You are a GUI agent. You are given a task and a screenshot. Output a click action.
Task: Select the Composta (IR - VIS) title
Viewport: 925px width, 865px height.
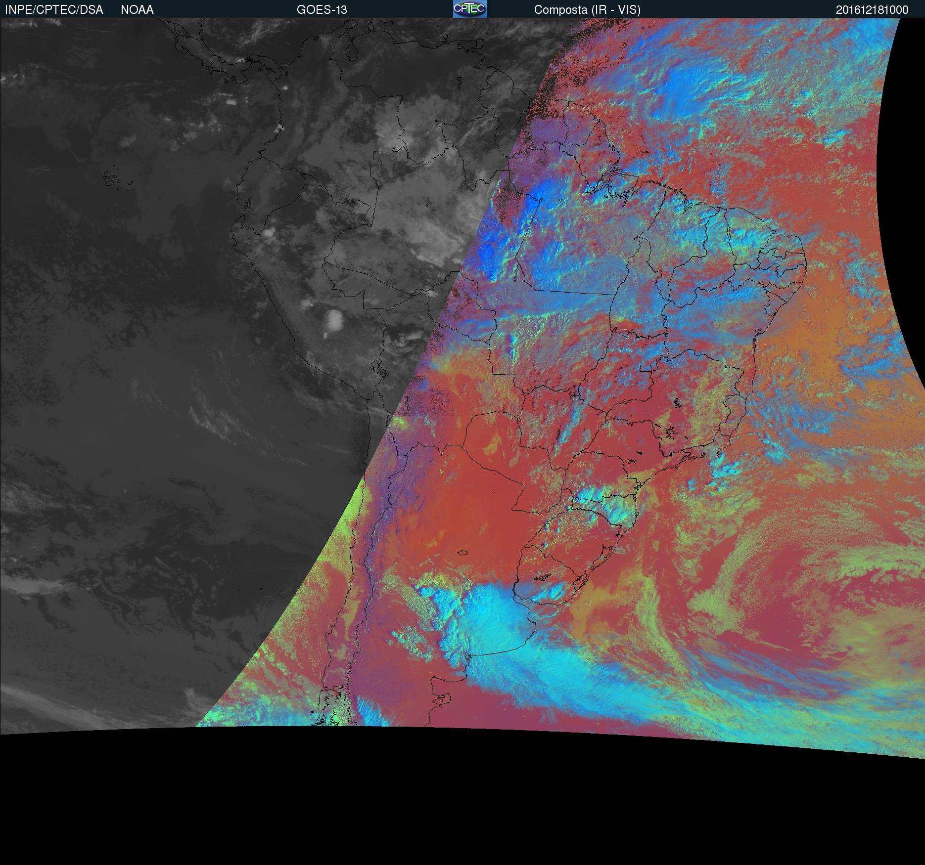[587, 10]
